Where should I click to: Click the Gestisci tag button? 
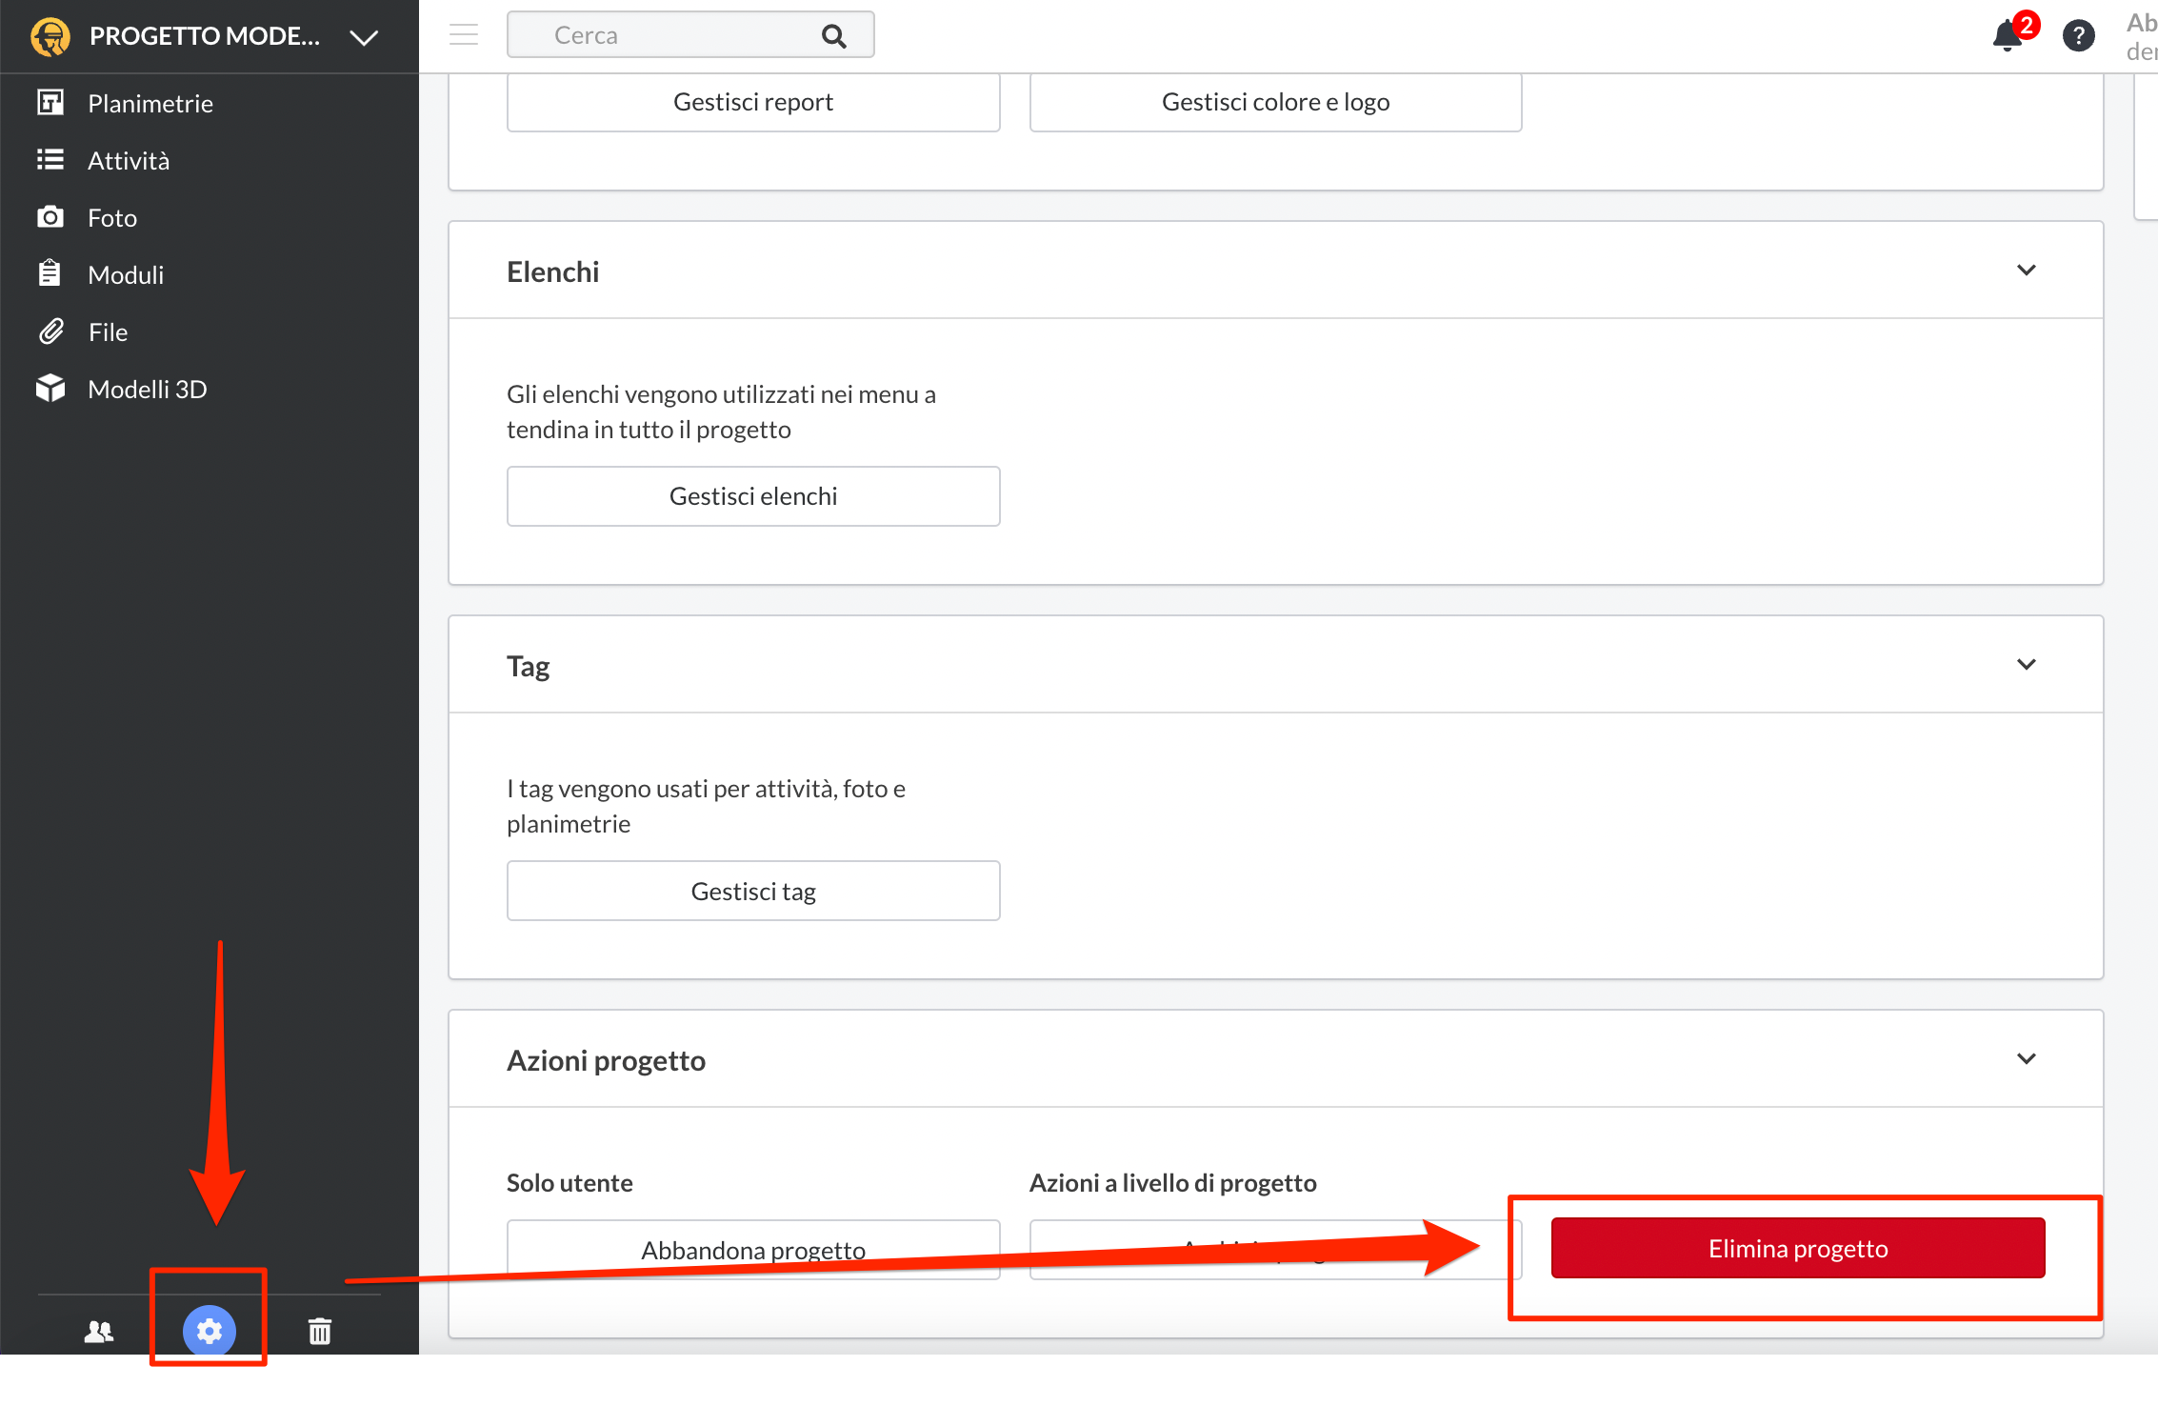pyautogui.click(x=752, y=891)
